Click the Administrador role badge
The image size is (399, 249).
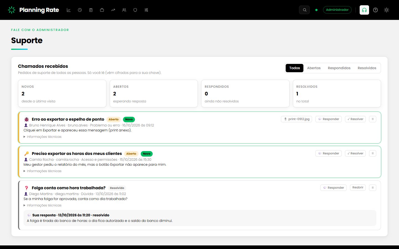coord(337,10)
